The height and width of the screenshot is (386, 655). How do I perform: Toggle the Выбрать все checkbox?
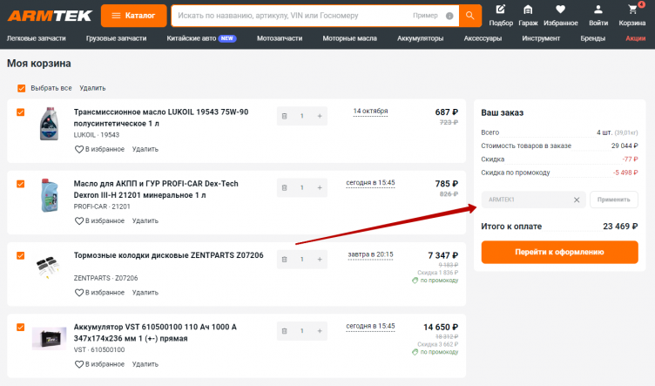[21, 88]
